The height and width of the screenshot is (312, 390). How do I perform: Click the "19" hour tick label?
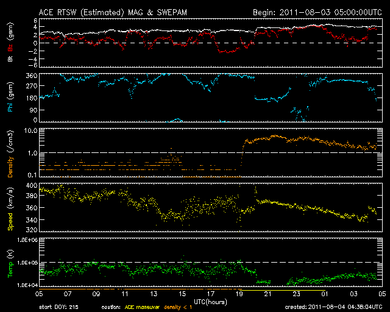point(239,294)
